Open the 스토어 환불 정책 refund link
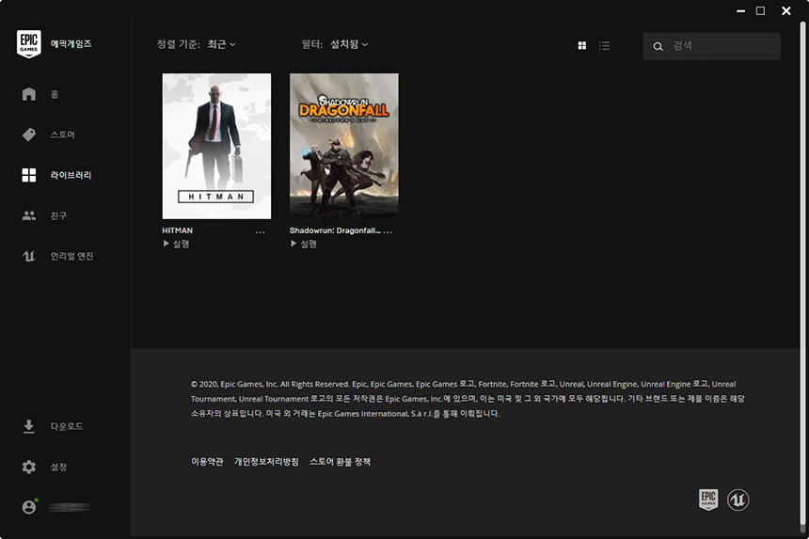The height and width of the screenshot is (539, 809). [340, 462]
